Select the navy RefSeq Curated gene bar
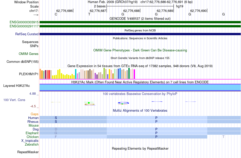241x158 pixels. tap(140, 34)
